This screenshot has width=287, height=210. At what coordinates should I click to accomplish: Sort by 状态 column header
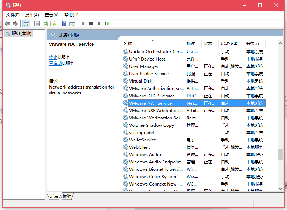point(210,43)
